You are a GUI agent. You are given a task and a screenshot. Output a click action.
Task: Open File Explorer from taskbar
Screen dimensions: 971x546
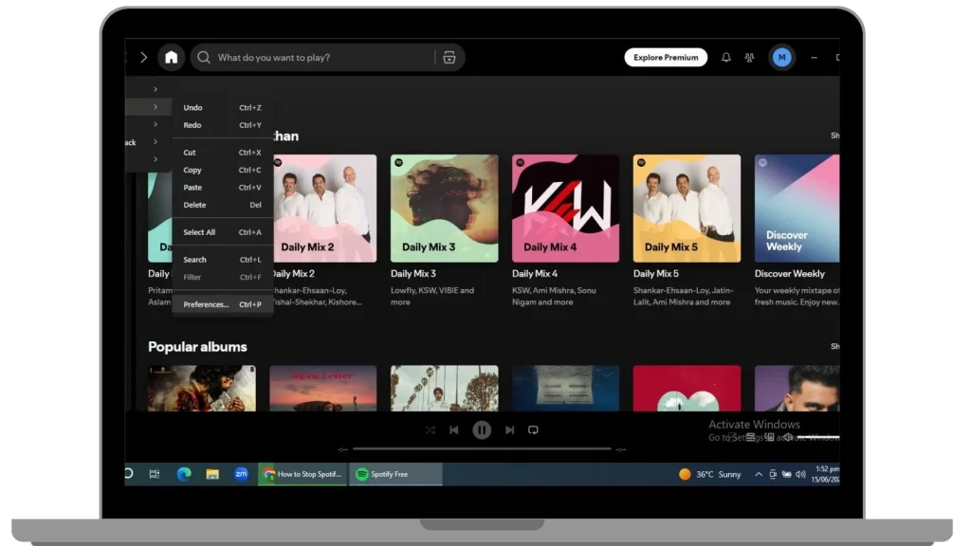click(212, 474)
